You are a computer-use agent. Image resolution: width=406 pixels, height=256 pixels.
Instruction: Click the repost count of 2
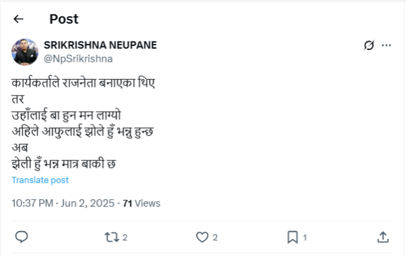[x=125, y=237]
